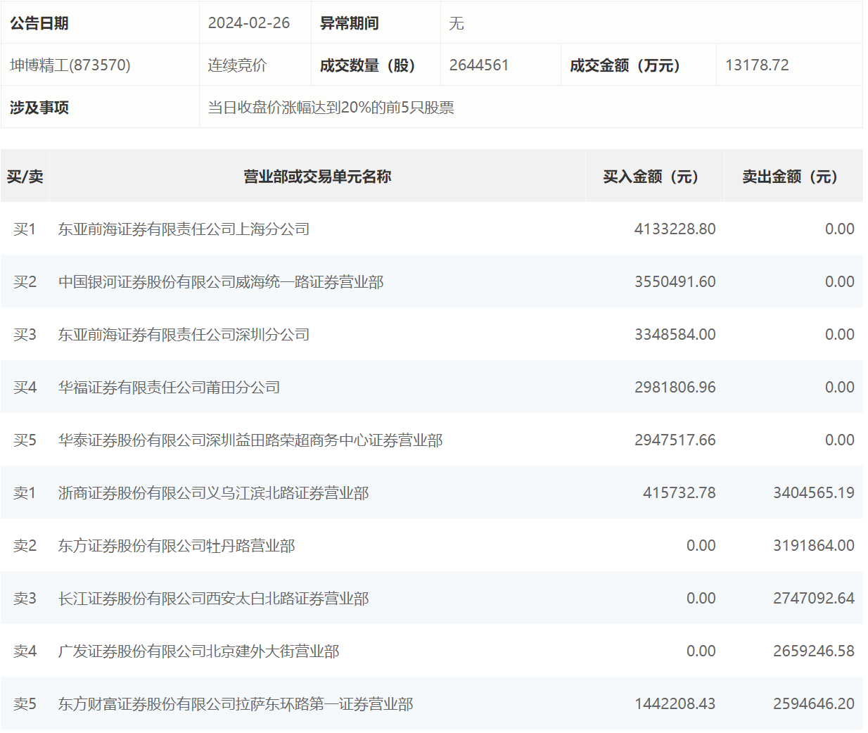Click the 买5 rank cell
The height and width of the screenshot is (733, 868).
[25, 440]
